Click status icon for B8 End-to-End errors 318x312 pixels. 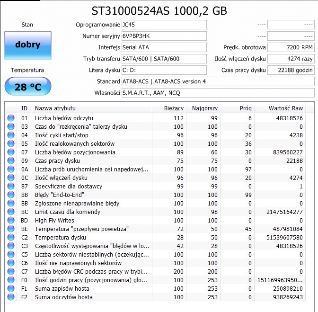tap(11, 195)
